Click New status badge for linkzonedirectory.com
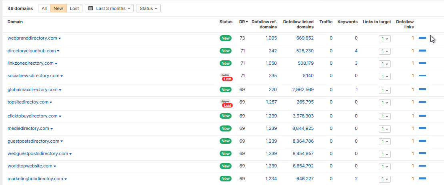444x185 pixels. pos(225,64)
